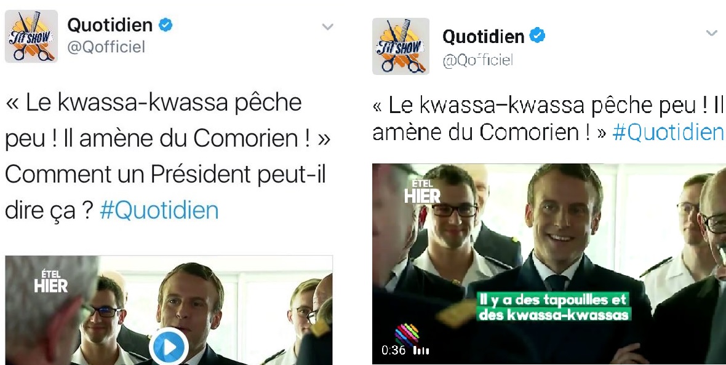Click verified badge beside left Quotidien name

(166, 25)
